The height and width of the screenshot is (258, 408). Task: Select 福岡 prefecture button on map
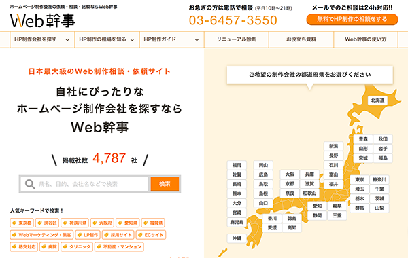[237, 165]
